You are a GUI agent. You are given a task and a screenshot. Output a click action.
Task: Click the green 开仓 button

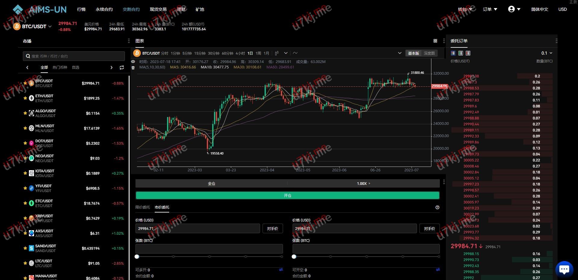pyautogui.click(x=287, y=195)
